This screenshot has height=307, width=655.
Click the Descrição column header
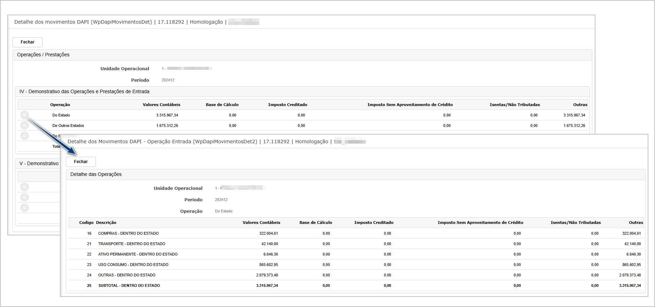pos(106,223)
